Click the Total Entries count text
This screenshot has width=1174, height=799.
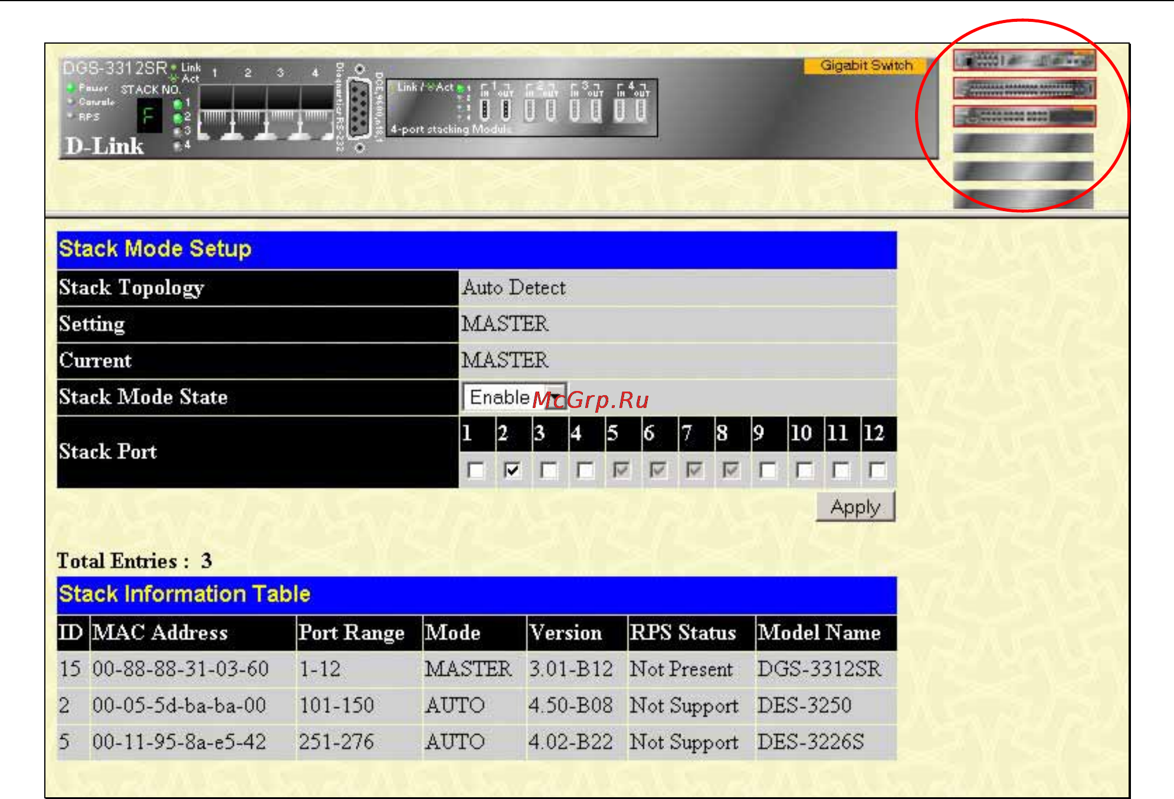[135, 561]
